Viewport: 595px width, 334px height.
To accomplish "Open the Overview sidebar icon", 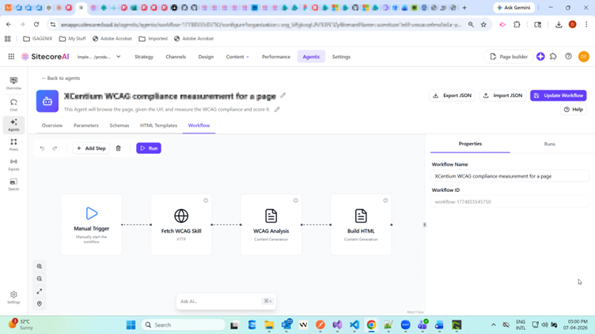I will tap(13, 83).
